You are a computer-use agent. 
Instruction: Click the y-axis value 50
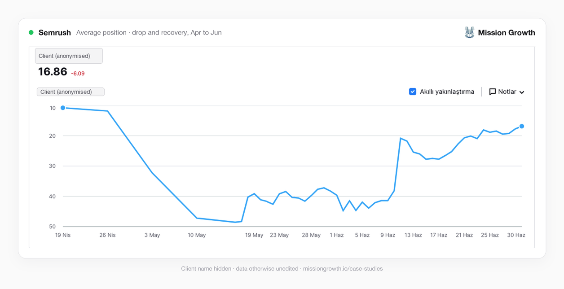coord(53,227)
